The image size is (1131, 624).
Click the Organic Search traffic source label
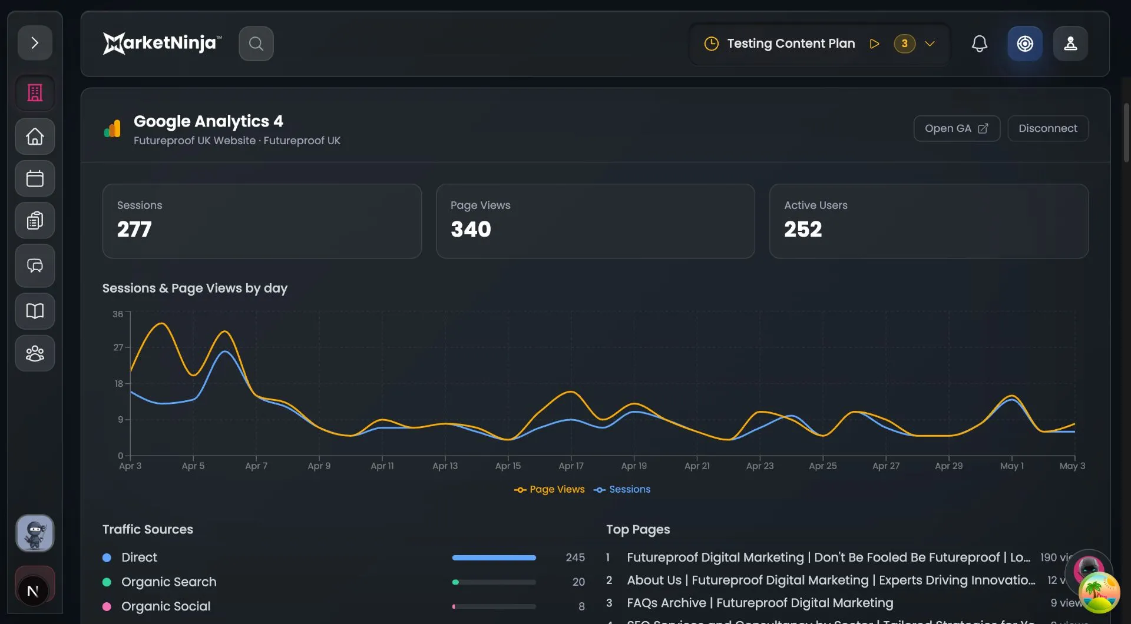pos(169,582)
